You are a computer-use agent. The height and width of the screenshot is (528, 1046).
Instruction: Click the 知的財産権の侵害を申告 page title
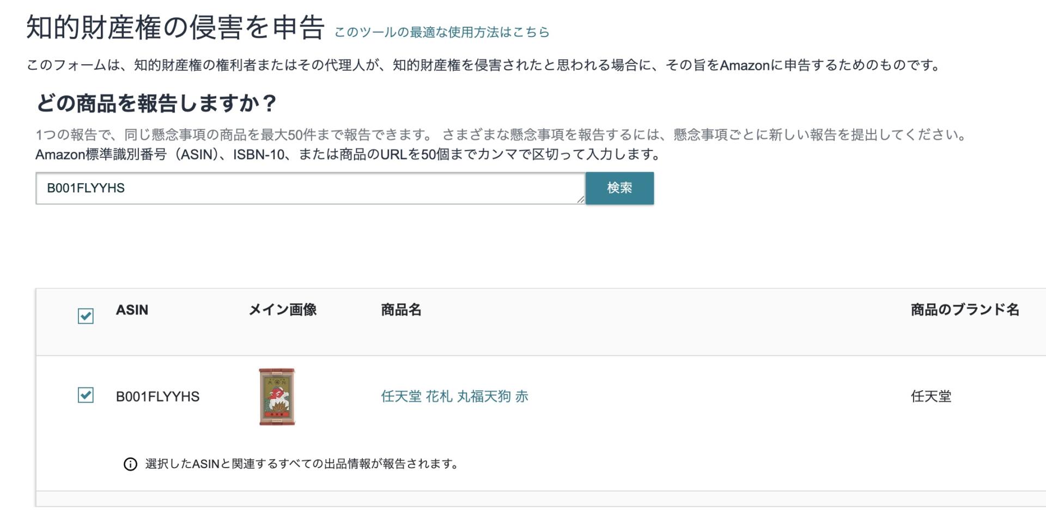(x=175, y=27)
